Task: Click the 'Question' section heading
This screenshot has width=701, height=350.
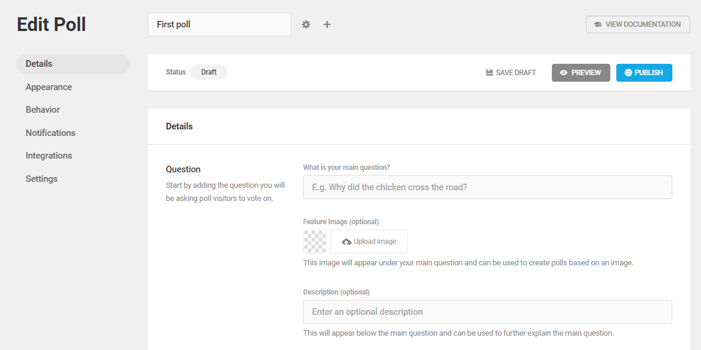Action: point(183,169)
